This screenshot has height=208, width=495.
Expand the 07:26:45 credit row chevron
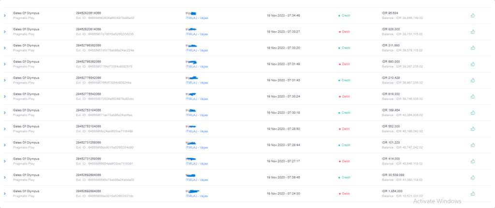4,177
